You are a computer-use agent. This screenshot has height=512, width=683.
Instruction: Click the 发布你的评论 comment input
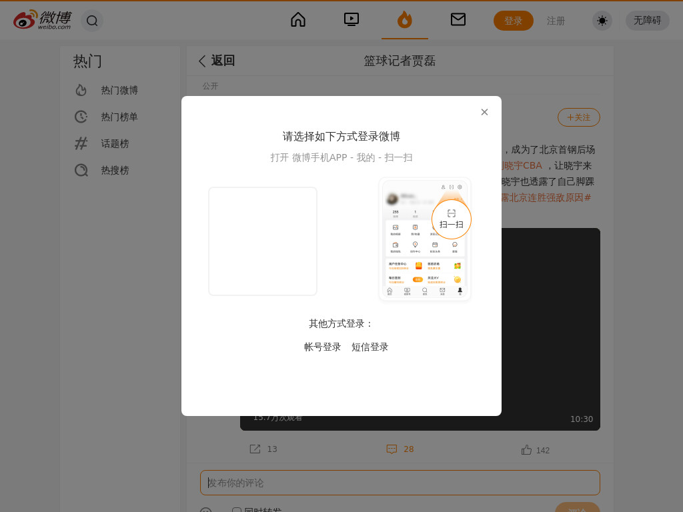(x=400, y=483)
